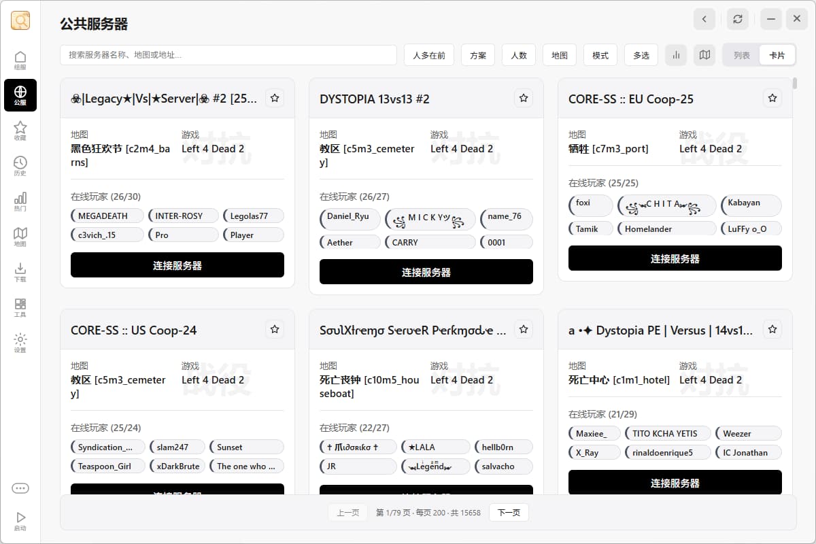Screen dimensions: 816x544
Task: Open the 历史 history sidebar icon
Action: click(x=20, y=166)
